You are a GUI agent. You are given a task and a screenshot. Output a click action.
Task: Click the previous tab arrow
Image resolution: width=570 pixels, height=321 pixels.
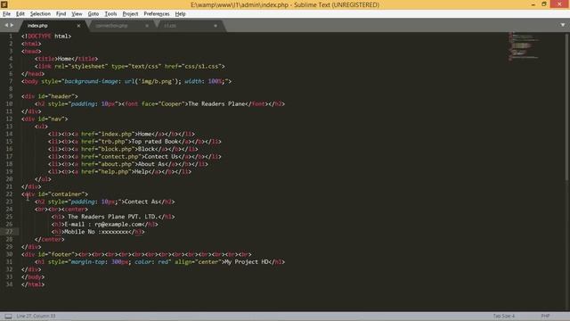(6, 25)
